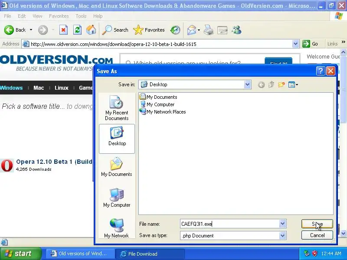Screen dimensions: 347x260
Task: Open the File menu
Action: pyautogui.click(x=7, y=16)
